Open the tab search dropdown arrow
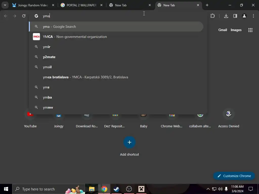This screenshot has width=259, height=194. pos(5,5)
